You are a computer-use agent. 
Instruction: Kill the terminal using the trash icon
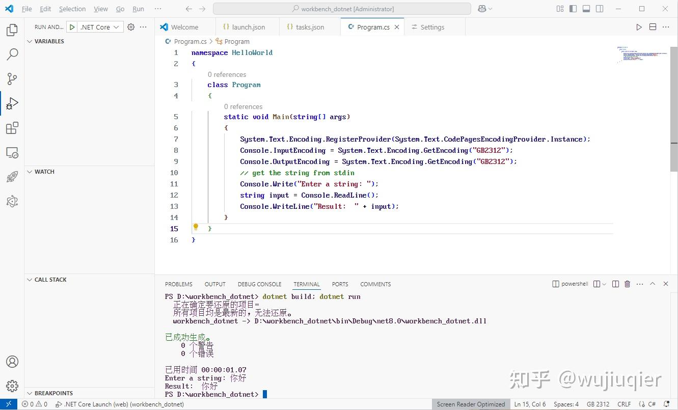click(627, 284)
